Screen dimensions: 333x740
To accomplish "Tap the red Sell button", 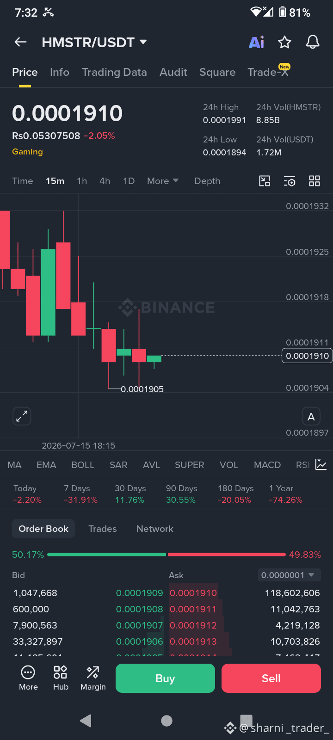I will [271, 678].
